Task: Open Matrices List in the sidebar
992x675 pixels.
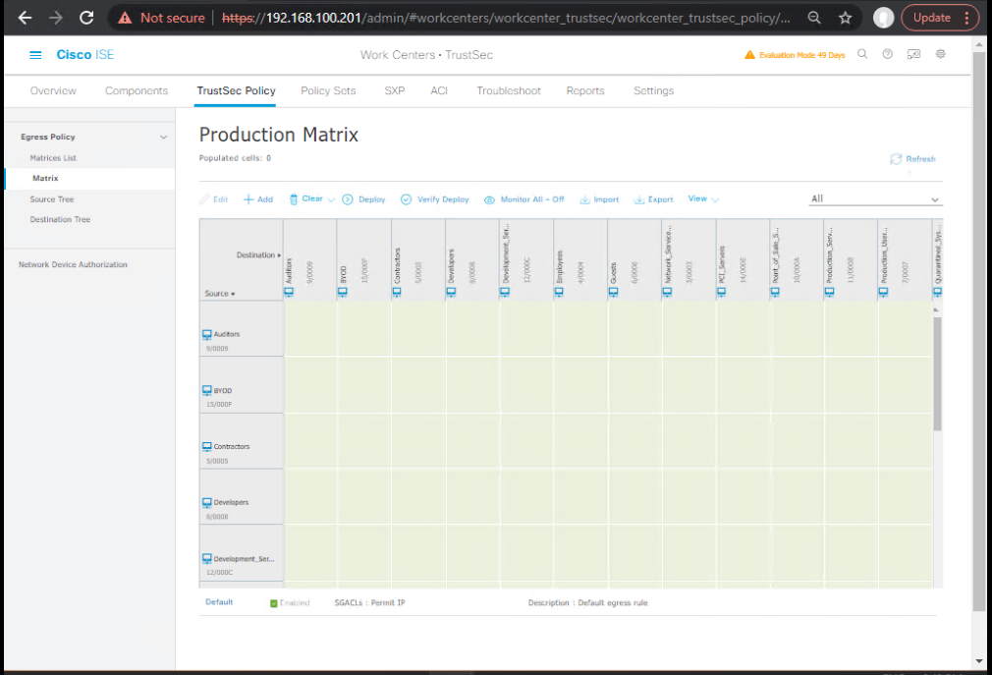Action: coord(53,158)
